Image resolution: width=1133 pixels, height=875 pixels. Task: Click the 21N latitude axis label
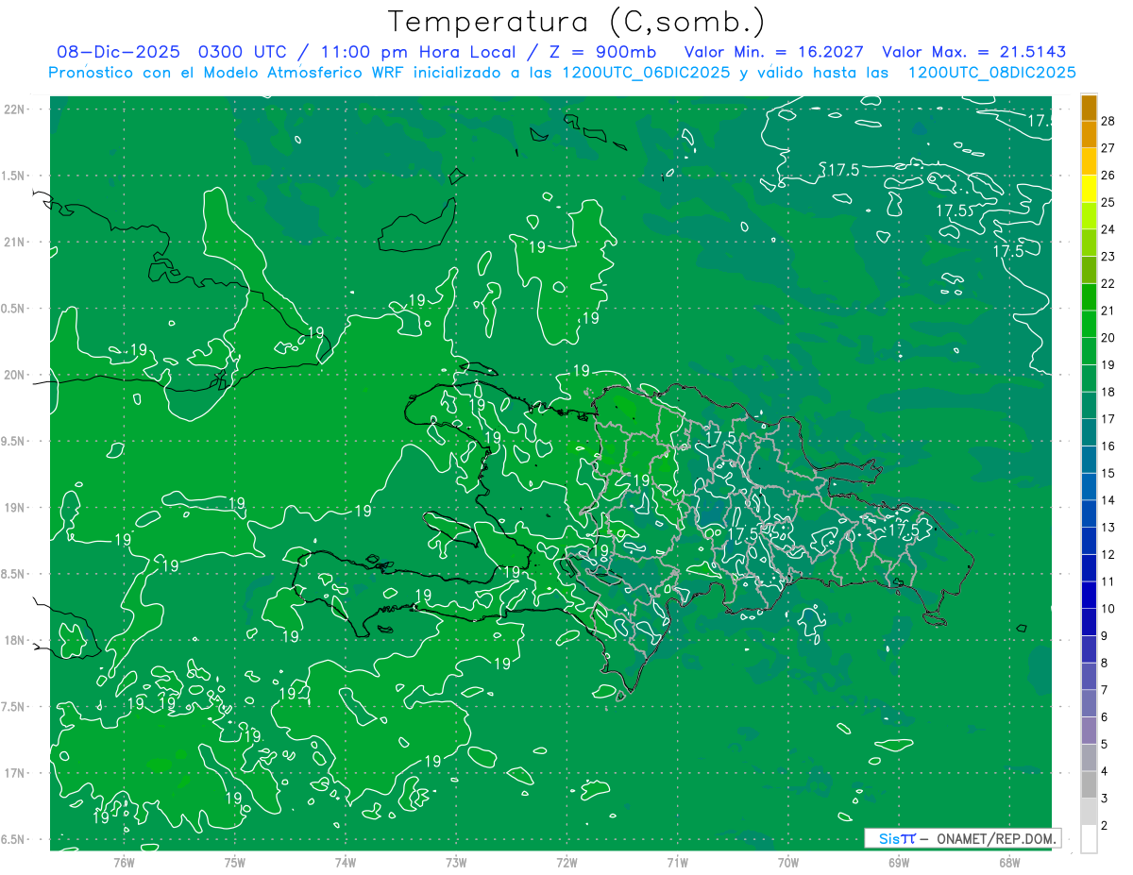[15, 243]
